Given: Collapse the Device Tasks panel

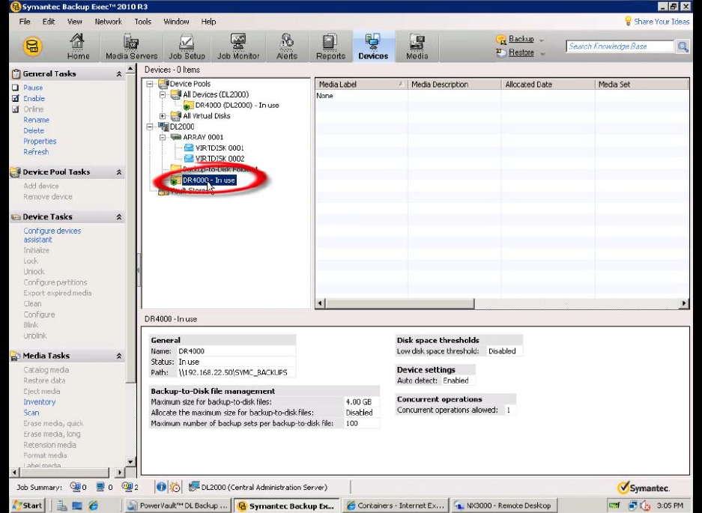Looking at the screenshot, I should tap(119, 216).
